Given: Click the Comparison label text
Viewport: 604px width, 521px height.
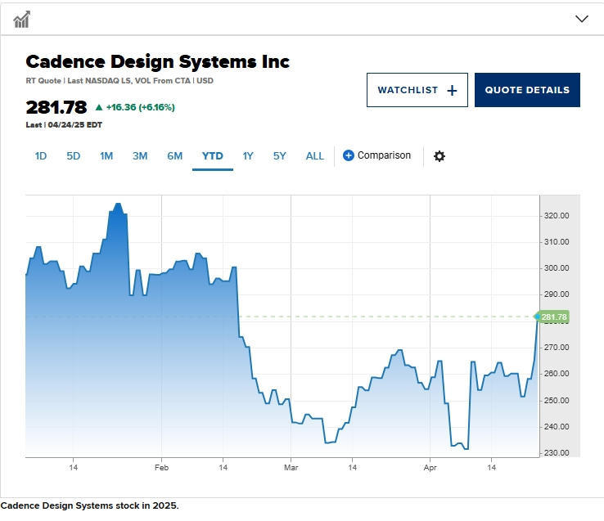Looking at the screenshot, I should (384, 155).
